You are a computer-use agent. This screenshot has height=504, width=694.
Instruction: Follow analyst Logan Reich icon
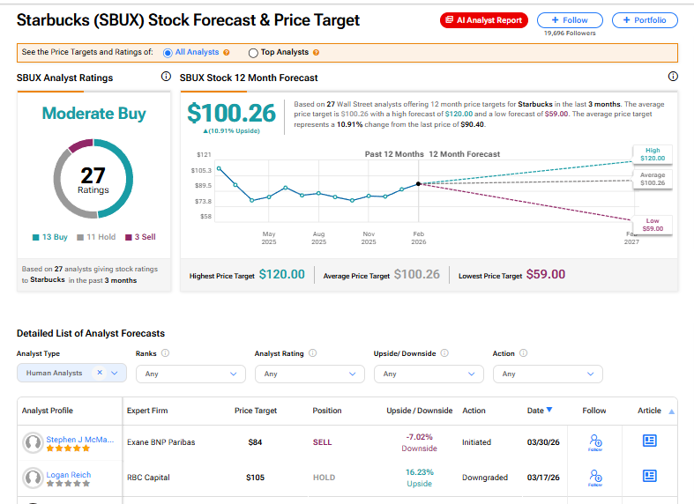[x=594, y=477]
